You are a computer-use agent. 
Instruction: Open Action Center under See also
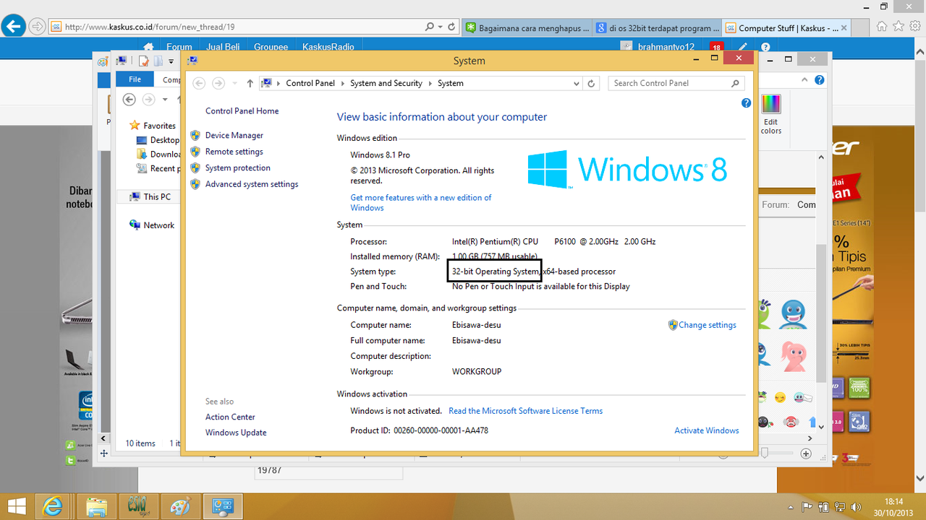point(230,417)
